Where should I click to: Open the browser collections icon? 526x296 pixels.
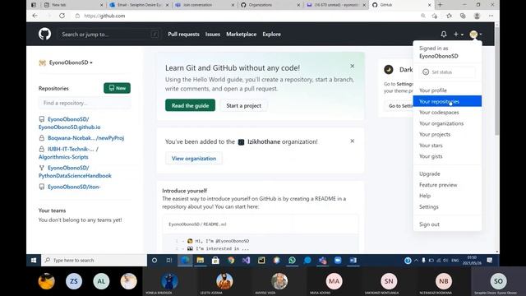463,16
